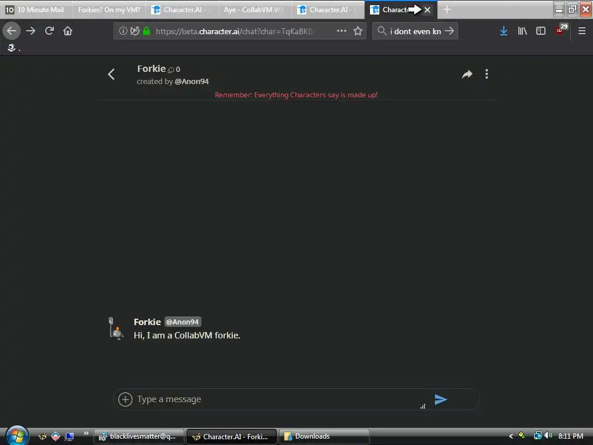593x445 pixels.
Task: Show site information icon in address bar
Action: [x=123, y=31]
